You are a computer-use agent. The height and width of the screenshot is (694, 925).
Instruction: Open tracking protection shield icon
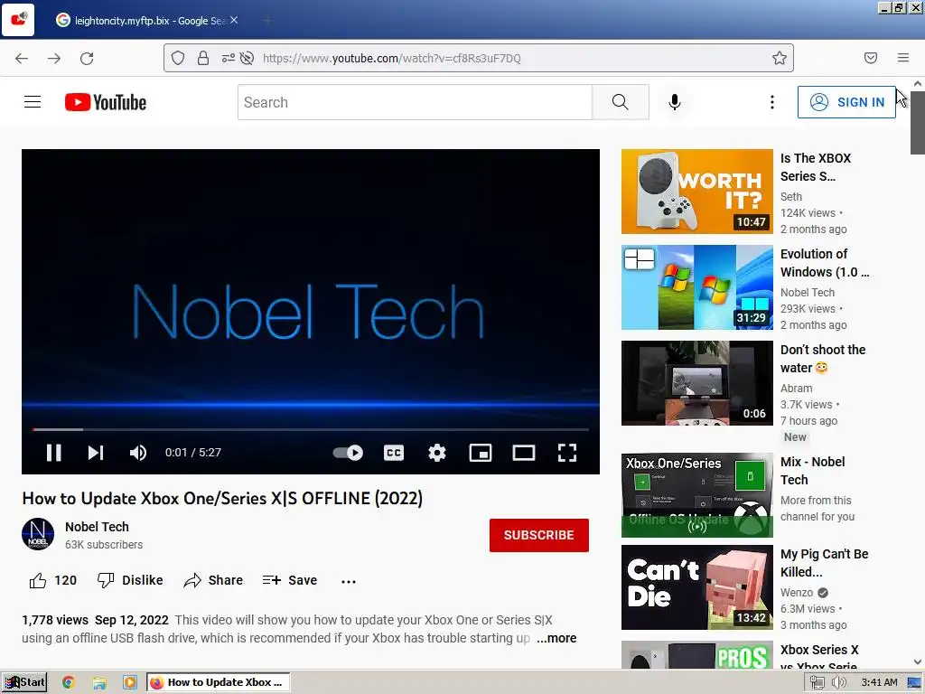(178, 58)
